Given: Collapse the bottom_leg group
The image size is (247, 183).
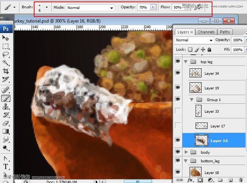Looking at the screenshot, I should 186,161.
